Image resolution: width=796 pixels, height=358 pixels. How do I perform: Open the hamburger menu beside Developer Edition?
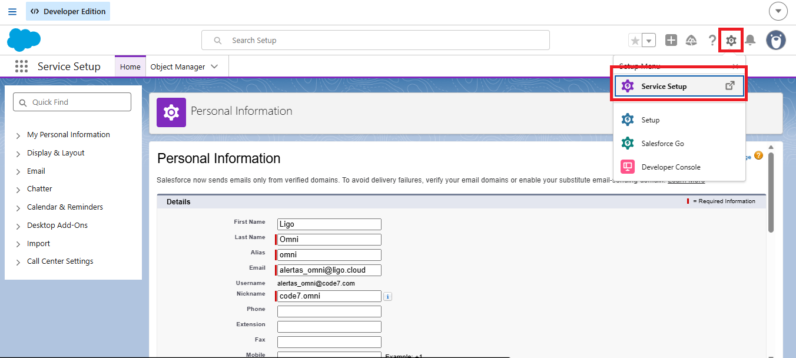12,11
